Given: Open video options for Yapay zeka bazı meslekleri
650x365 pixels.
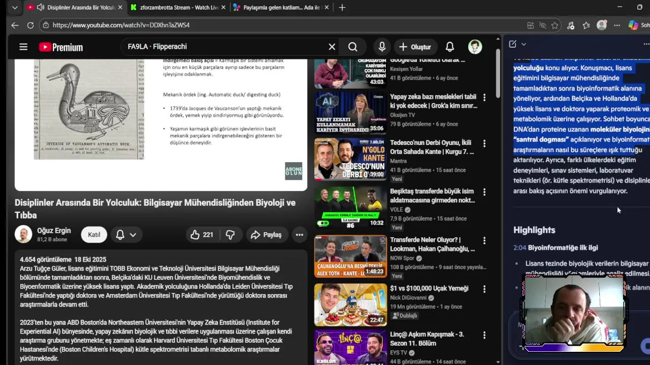Looking at the screenshot, I should click(484, 97).
